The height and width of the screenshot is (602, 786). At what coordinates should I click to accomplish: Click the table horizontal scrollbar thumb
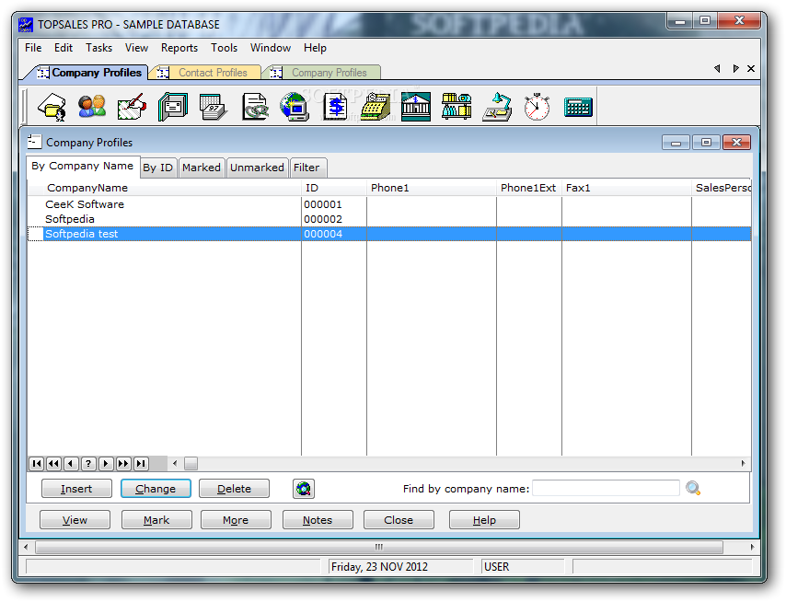click(191, 464)
